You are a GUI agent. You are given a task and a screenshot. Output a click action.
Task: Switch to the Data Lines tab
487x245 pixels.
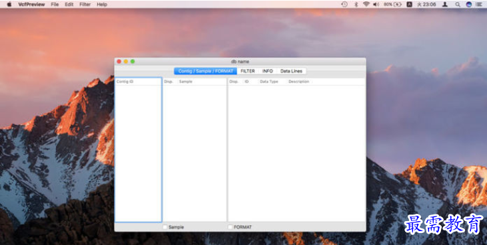[x=291, y=71]
